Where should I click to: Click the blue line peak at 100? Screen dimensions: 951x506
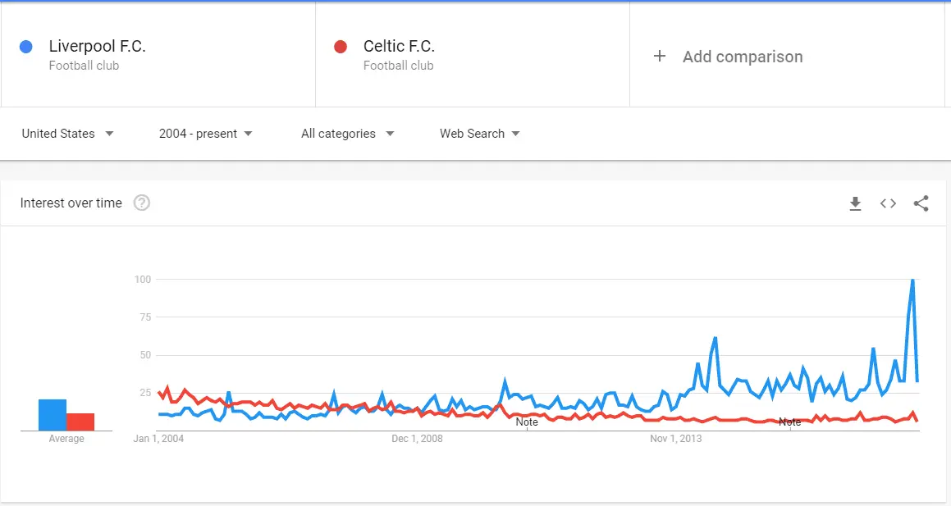pos(912,280)
